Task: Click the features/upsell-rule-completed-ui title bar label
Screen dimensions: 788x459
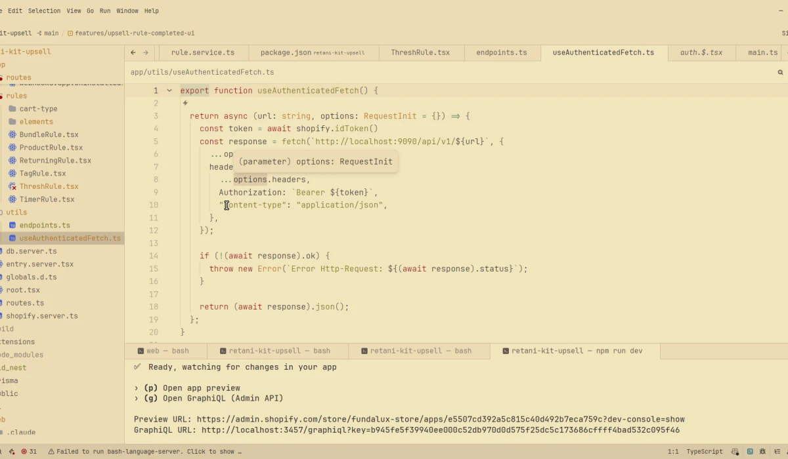Action: coord(135,33)
